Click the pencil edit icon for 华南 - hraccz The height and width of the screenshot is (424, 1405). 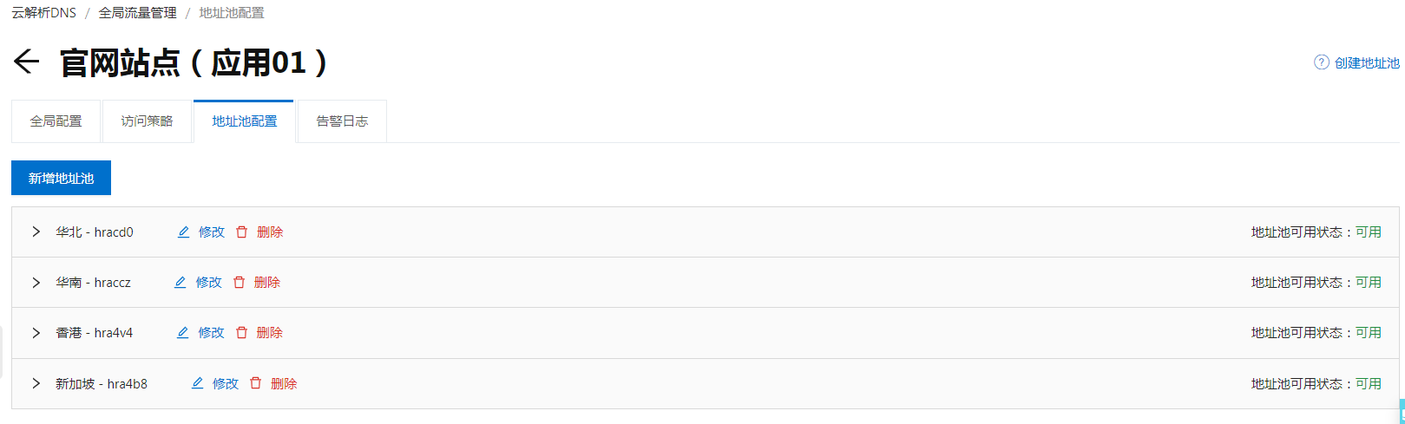tap(181, 283)
